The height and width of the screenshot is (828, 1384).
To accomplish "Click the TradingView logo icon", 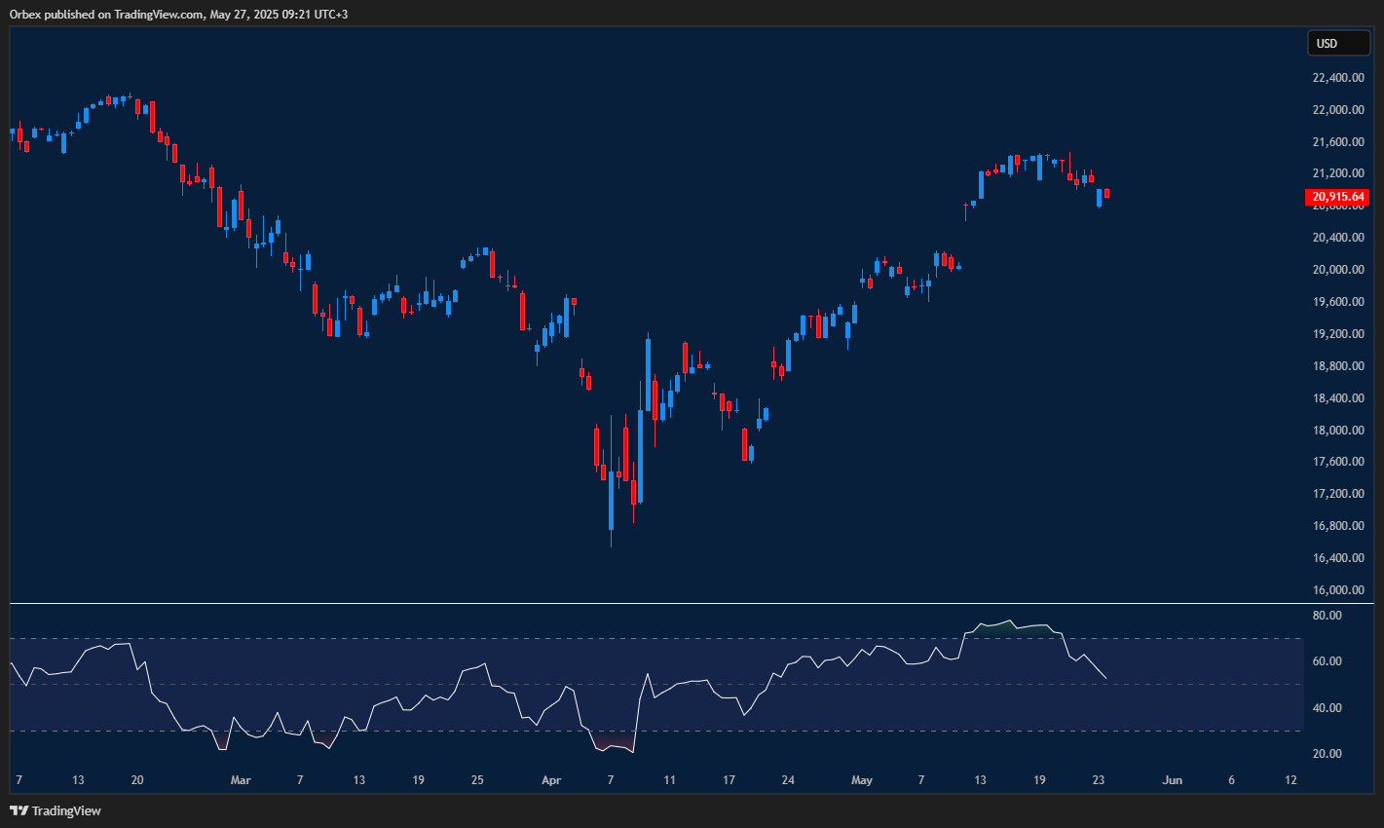I will click(x=18, y=810).
